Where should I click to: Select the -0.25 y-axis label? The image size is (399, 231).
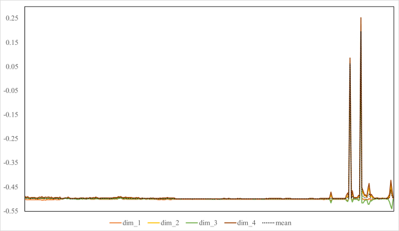pyautogui.click(x=11, y=139)
